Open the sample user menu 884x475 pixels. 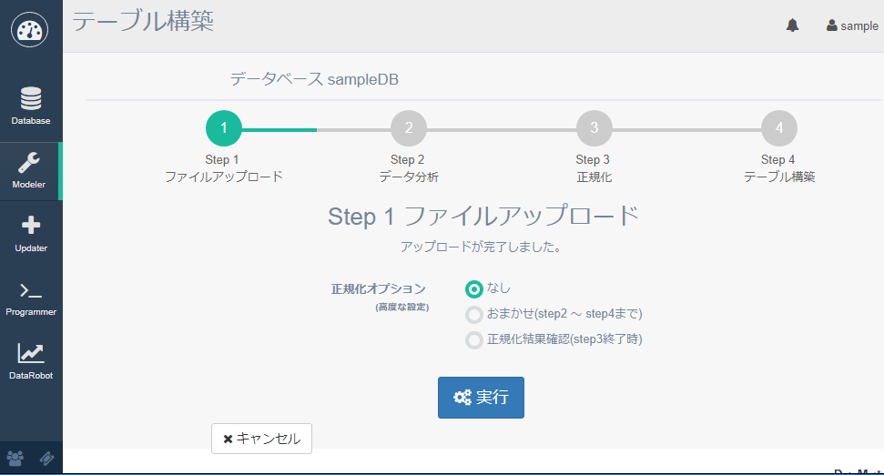(x=852, y=25)
